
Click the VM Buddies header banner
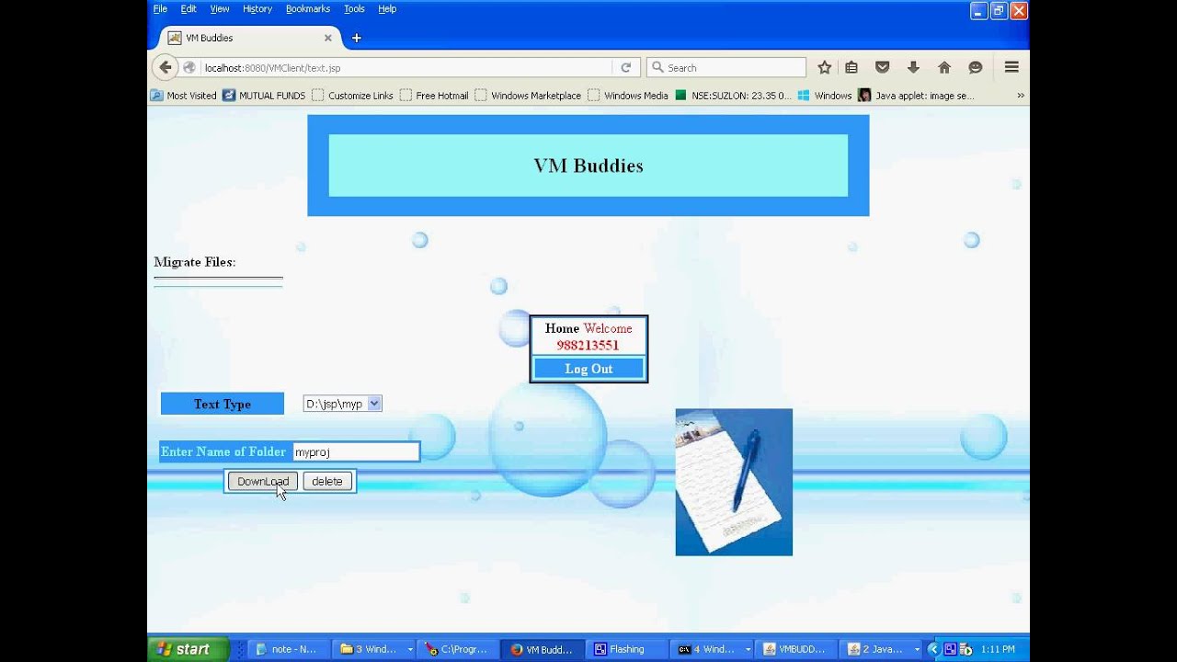point(588,165)
